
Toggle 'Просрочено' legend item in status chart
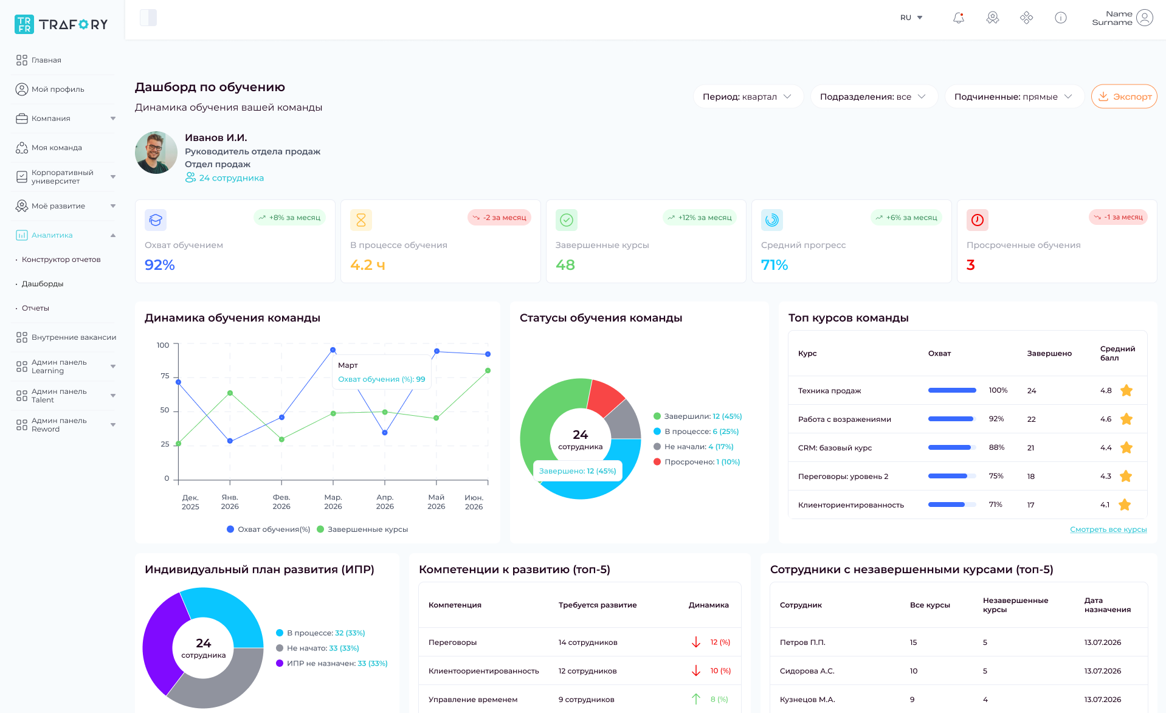(x=697, y=462)
